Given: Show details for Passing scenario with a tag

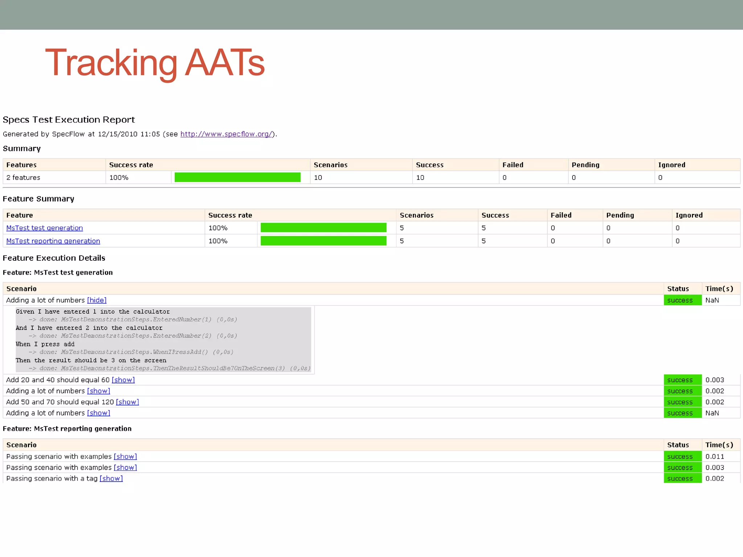Looking at the screenshot, I should pos(111,479).
